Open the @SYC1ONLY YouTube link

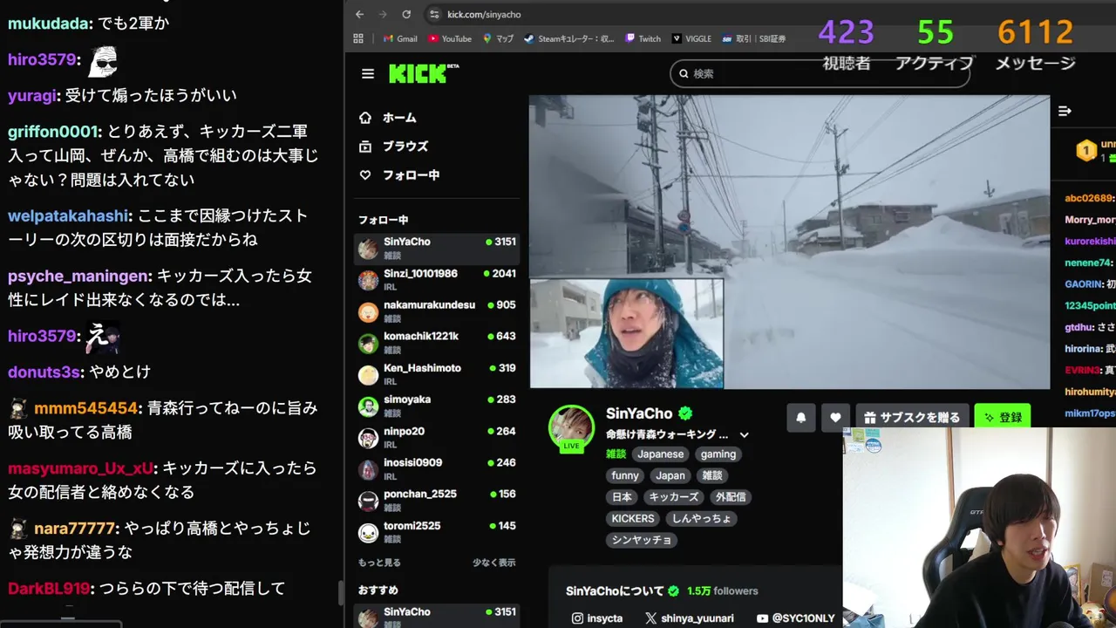click(x=795, y=618)
